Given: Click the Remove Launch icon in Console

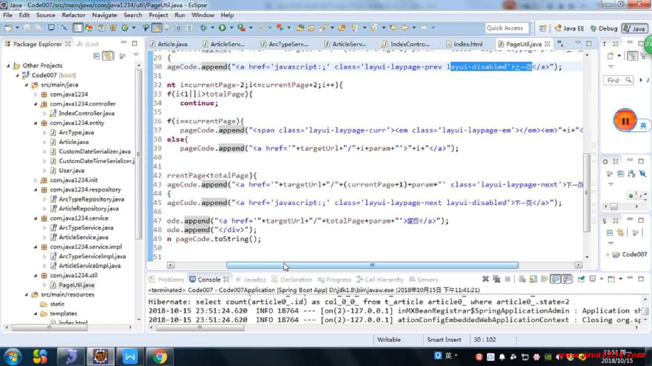Looking at the screenshot, I should point(485,279).
